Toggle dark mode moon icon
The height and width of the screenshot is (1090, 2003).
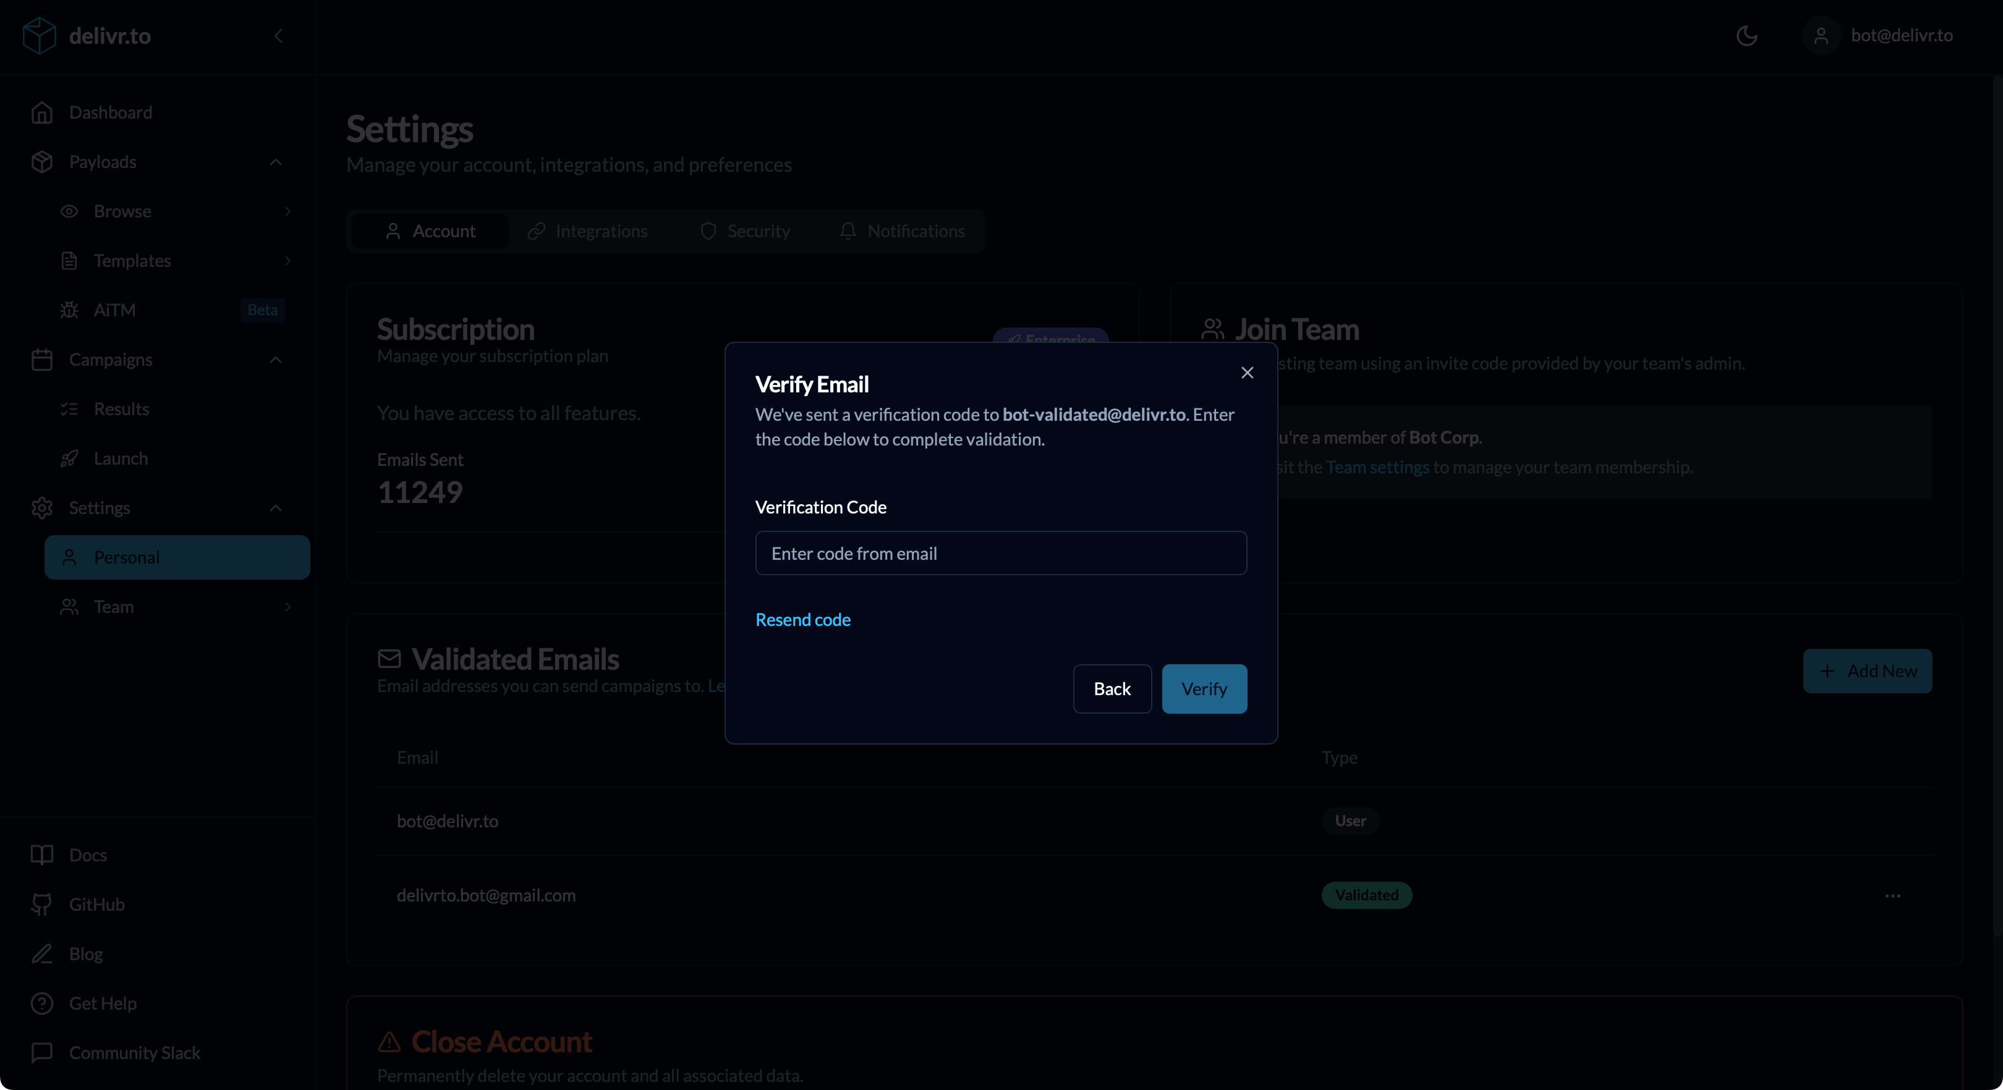pyautogui.click(x=1746, y=36)
